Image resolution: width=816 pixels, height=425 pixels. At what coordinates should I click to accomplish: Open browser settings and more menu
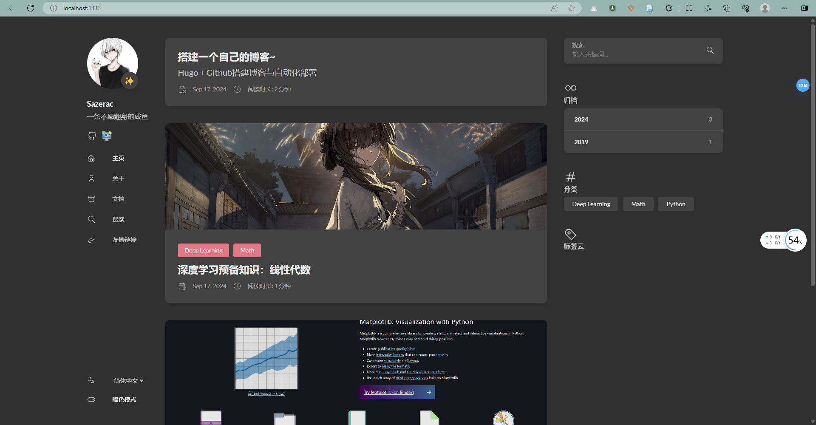[785, 8]
